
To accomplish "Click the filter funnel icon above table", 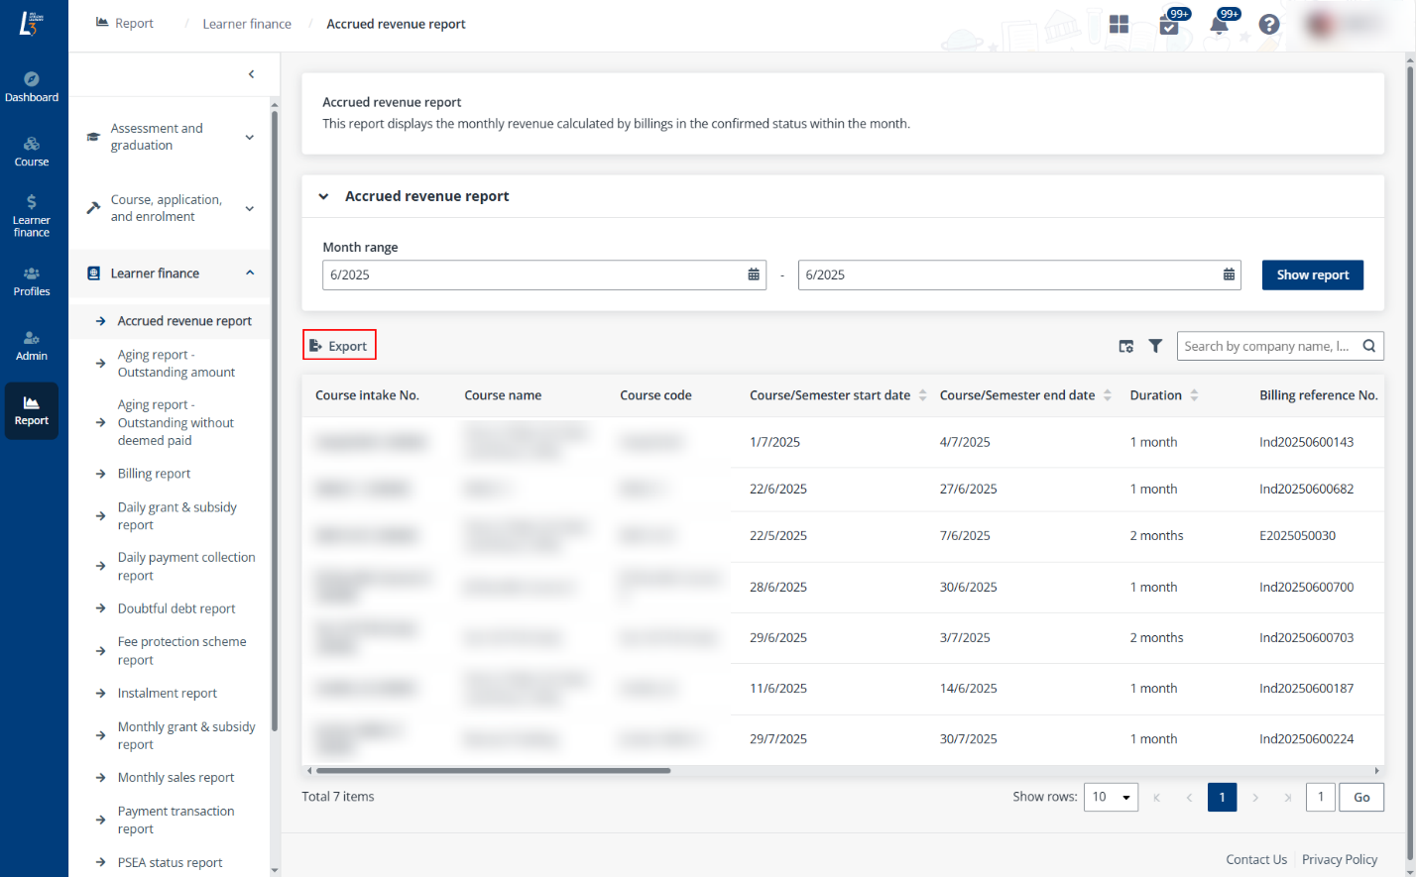I will pyautogui.click(x=1155, y=346).
